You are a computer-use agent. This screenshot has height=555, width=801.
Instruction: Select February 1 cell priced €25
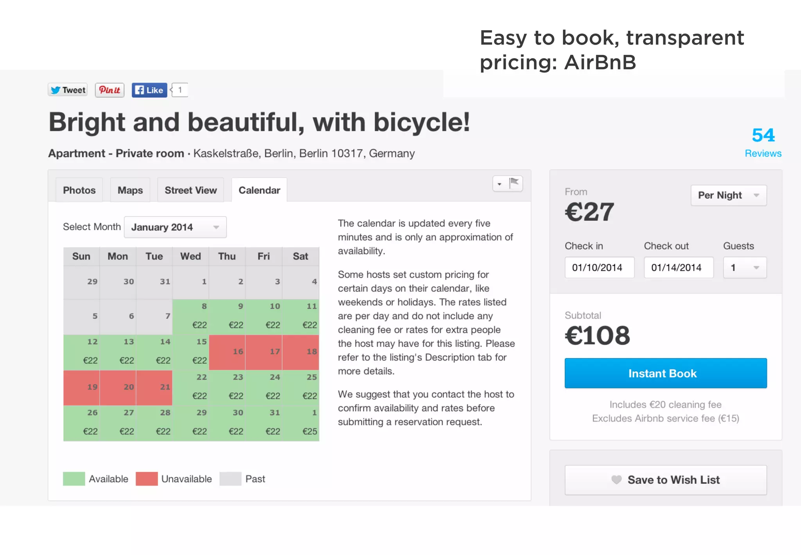tap(301, 423)
